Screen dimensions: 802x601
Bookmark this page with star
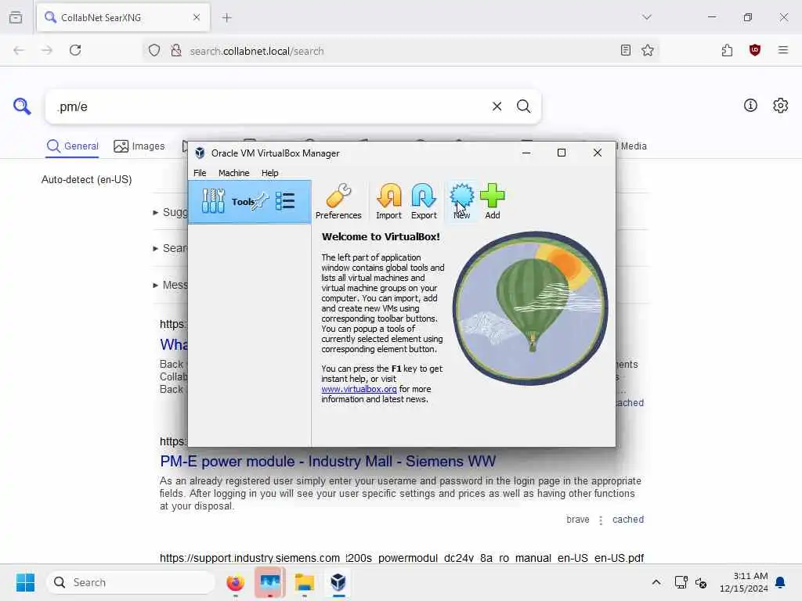coord(648,50)
